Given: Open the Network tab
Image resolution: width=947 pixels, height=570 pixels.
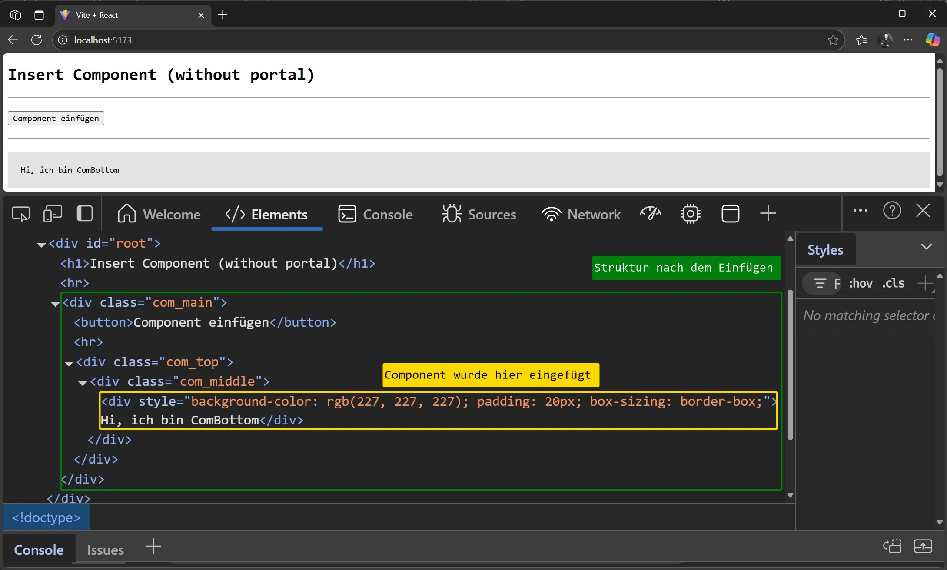Looking at the screenshot, I should [581, 214].
